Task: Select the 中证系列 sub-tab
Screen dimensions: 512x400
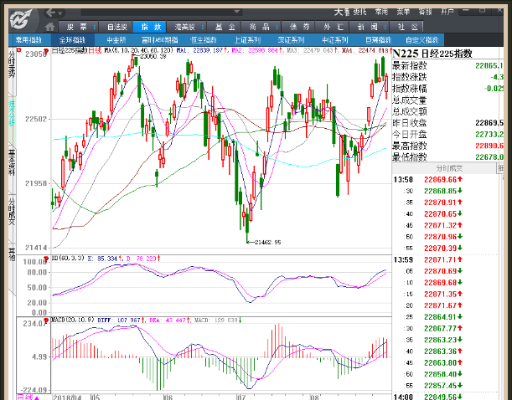Action: 334,40
